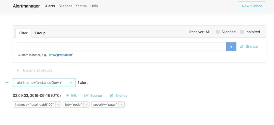This screenshot has width=274, height=125.
Task: Collapse the InstanceDown alert group
Action: click(x=7, y=82)
